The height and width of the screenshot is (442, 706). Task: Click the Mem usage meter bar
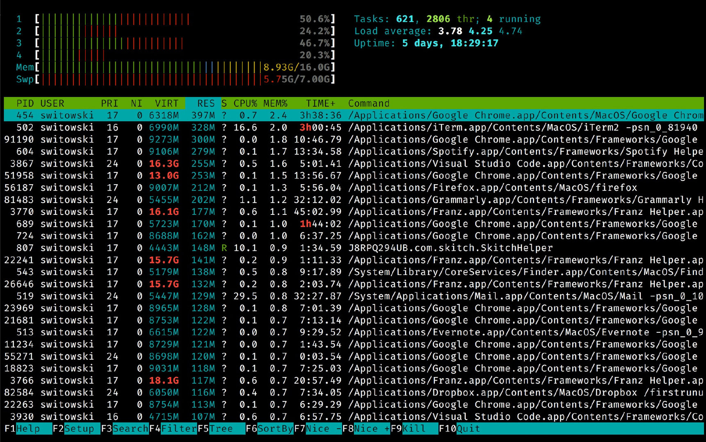(x=152, y=67)
